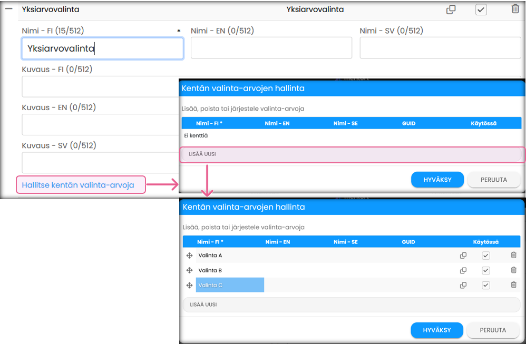526x344 pixels.
Task: Click the move handle beside Valinta B
Action: [189, 270]
